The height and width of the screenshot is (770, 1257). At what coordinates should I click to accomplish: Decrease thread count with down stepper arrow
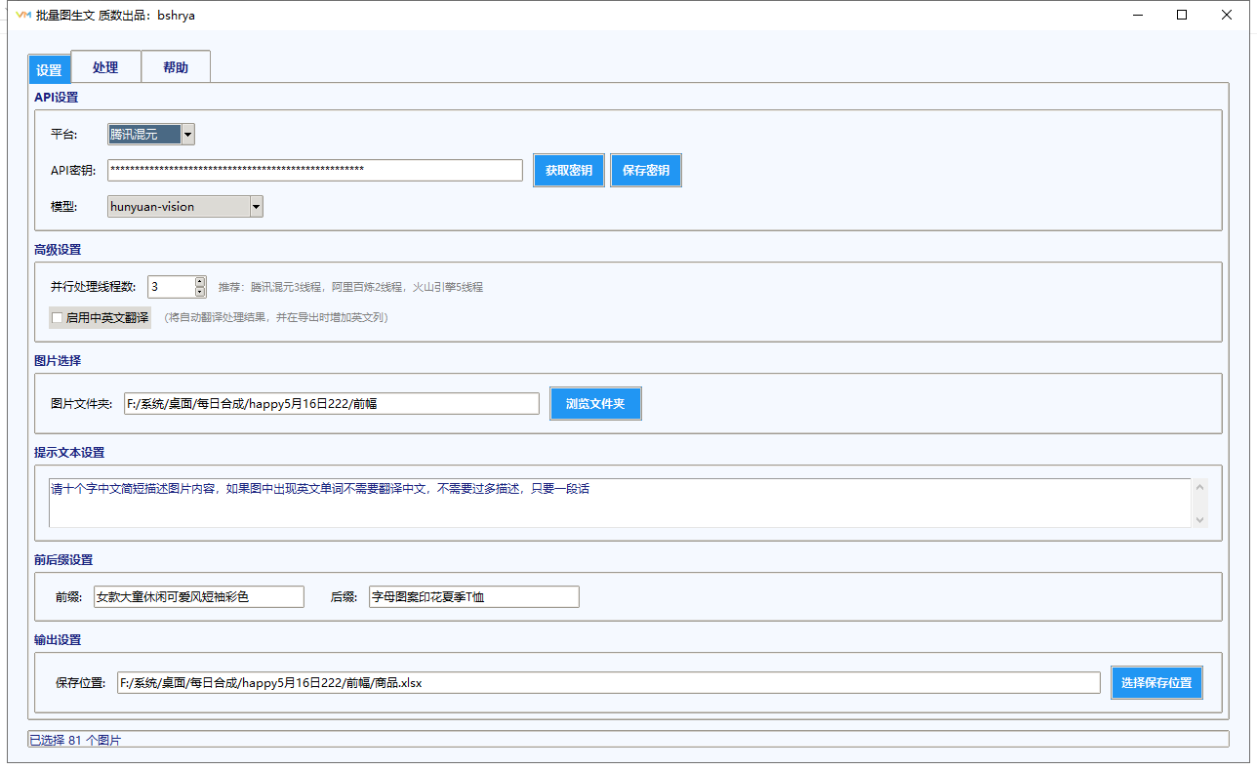click(x=200, y=291)
